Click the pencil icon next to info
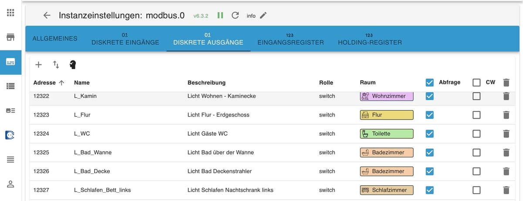The image size is (523, 201). click(x=263, y=16)
